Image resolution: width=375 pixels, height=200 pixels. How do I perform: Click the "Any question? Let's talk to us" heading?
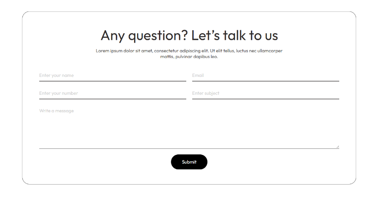pos(189,35)
